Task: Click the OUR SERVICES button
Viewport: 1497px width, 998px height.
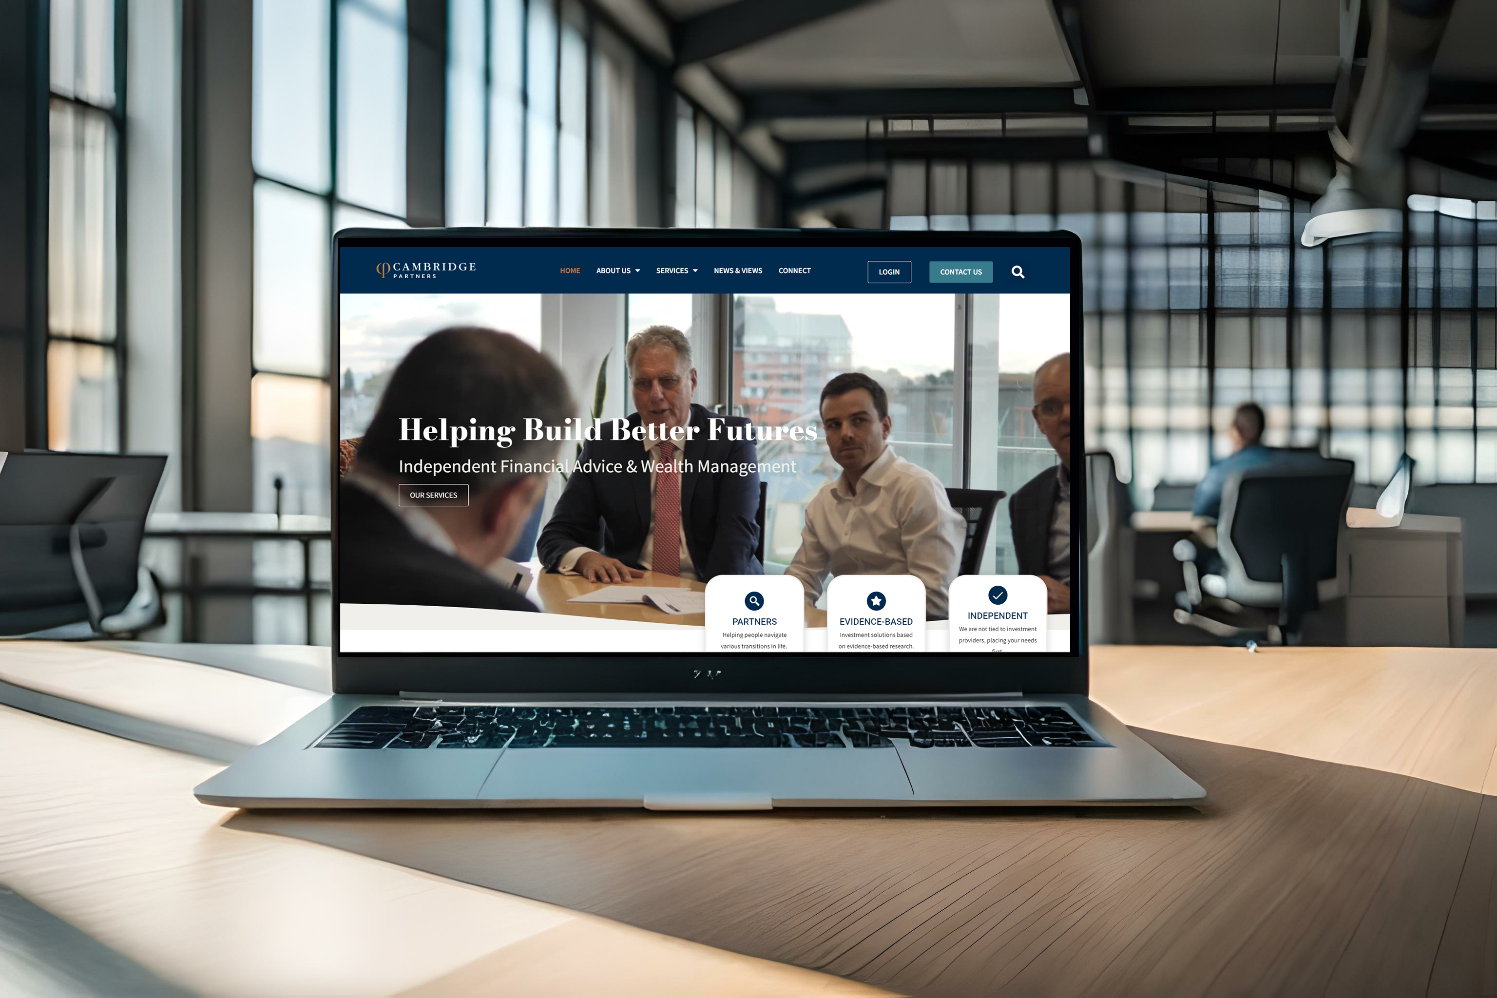Action: 432,494
